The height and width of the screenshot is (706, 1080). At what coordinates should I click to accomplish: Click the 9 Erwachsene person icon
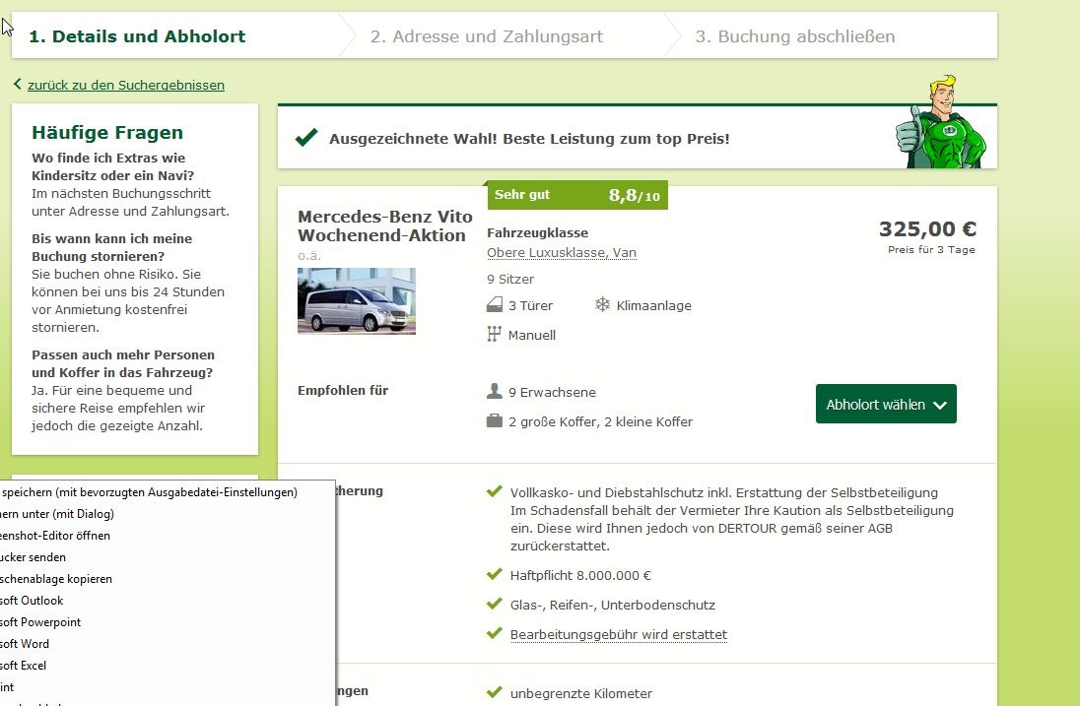(495, 392)
